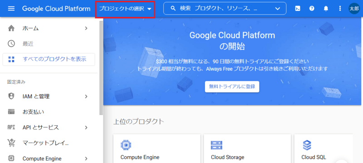Click the Cloud Storage product card icon

coord(216,145)
